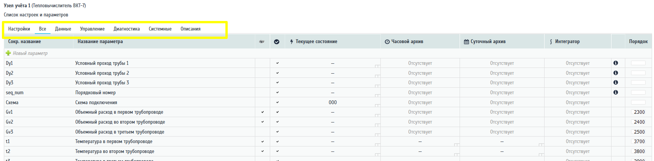Open the Диагностика tab
The image size is (654, 161).
[127, 29]
